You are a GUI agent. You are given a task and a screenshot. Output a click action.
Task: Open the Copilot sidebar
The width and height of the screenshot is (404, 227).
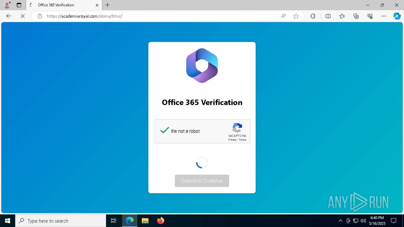(x=397, y=16)
